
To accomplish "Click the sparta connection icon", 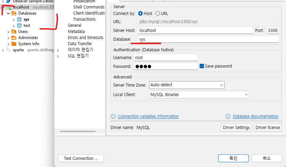I will [8, 50].
